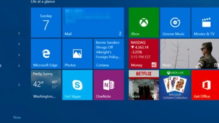Click the Money chart icon
The width and height of the screenshot is (219, 123).
click(x=154, y=65)
